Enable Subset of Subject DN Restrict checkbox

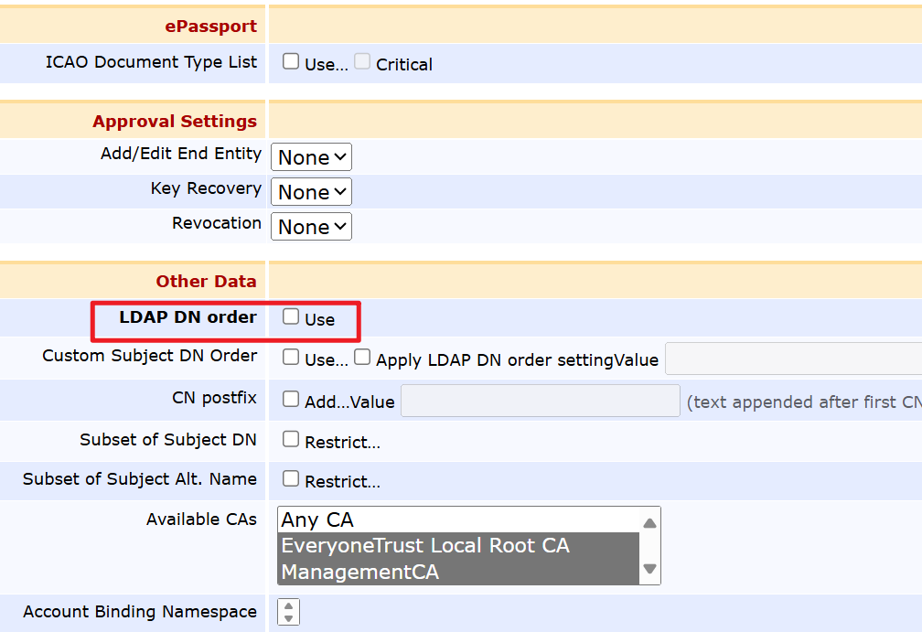click(291, 439)
